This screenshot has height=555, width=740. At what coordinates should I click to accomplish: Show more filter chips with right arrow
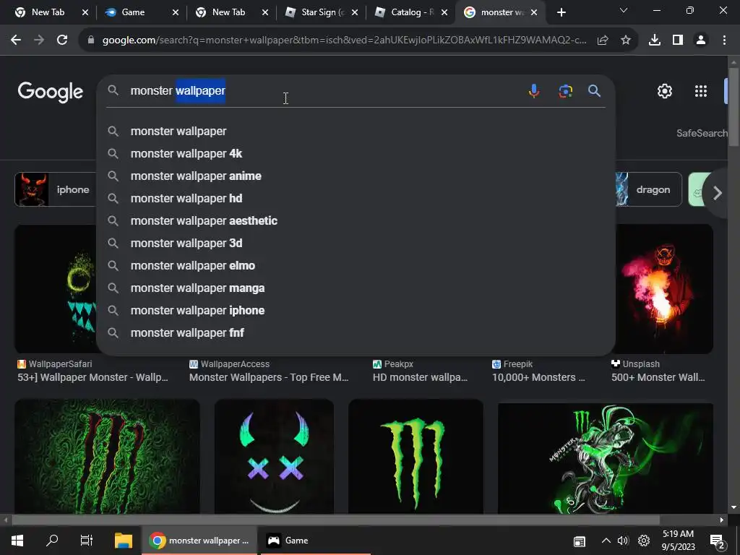coord(717,192)
